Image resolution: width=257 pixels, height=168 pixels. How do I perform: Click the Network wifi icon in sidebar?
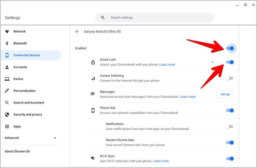[x=7, y=32]
